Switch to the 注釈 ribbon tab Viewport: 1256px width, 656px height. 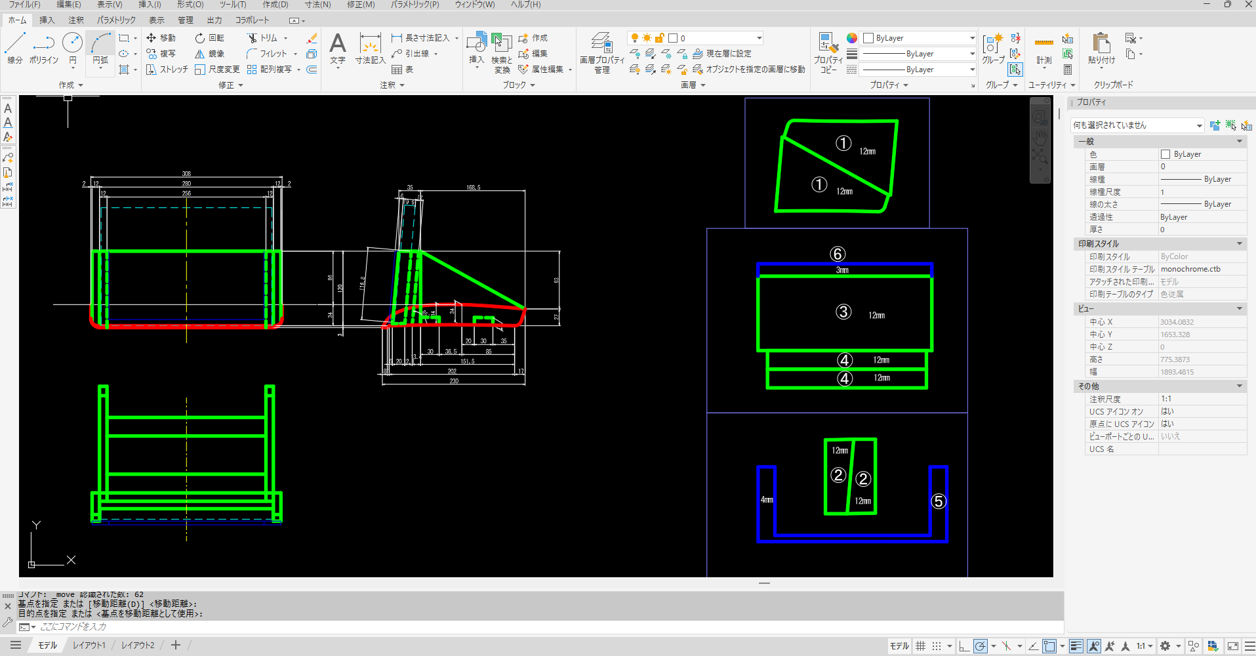pos(76,20)
